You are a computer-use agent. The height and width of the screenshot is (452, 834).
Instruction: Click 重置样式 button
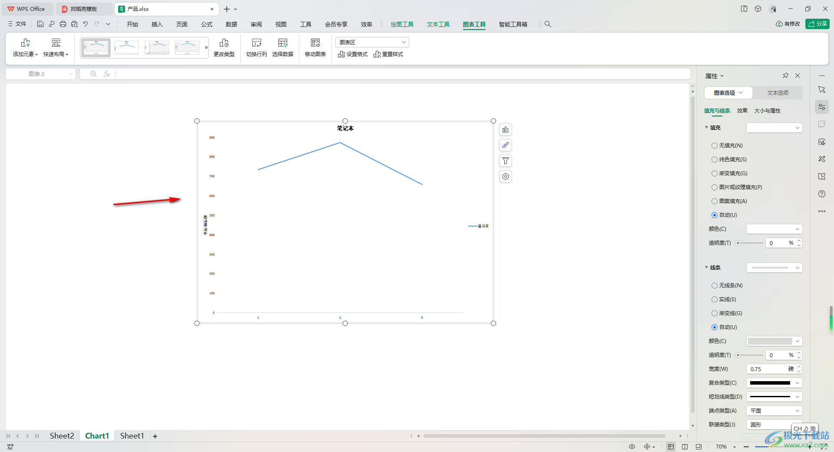tap(388, 54)
